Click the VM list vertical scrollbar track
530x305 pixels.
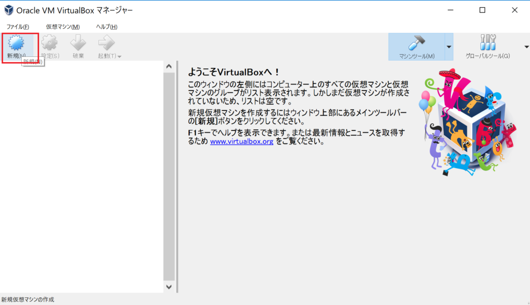point(169,177)
